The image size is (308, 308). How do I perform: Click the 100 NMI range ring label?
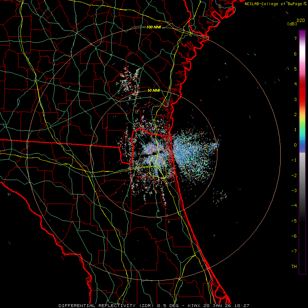(154, 27)
